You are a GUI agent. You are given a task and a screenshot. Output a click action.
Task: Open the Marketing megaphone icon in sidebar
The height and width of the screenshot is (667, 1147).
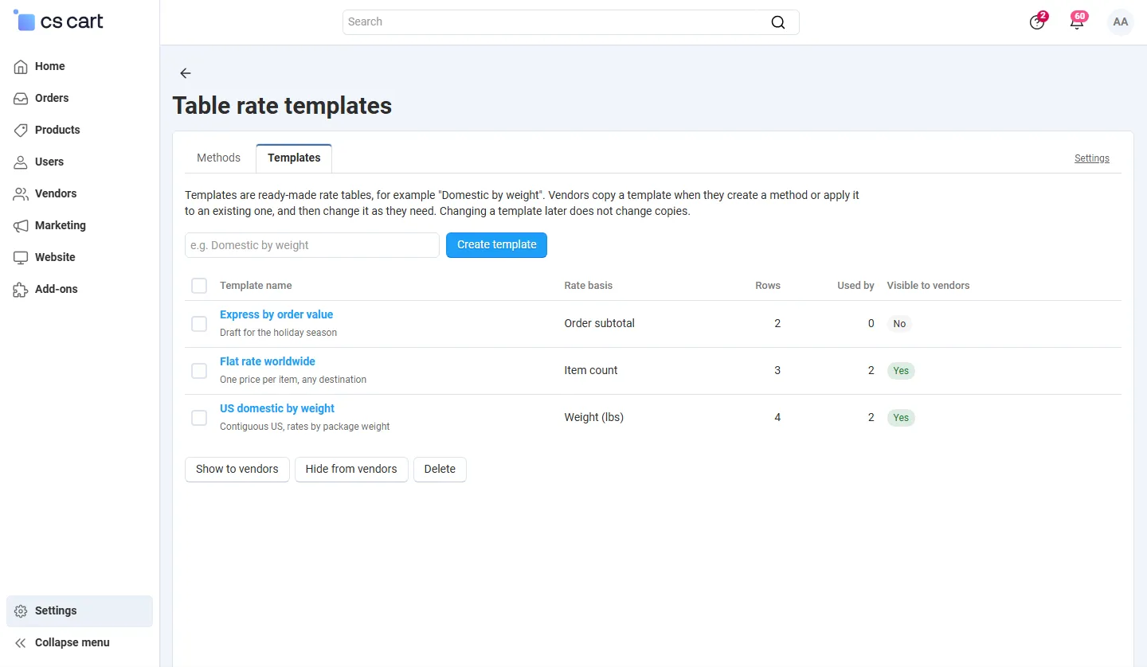[21, 226]
